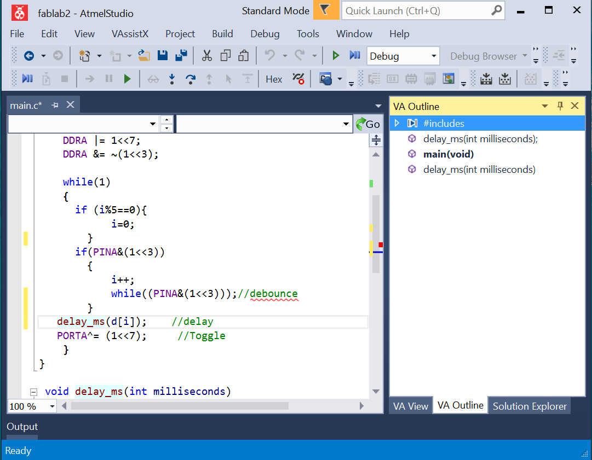
Task: Click the Start Without Debugging green arrow
Action: tap(335, 55)
